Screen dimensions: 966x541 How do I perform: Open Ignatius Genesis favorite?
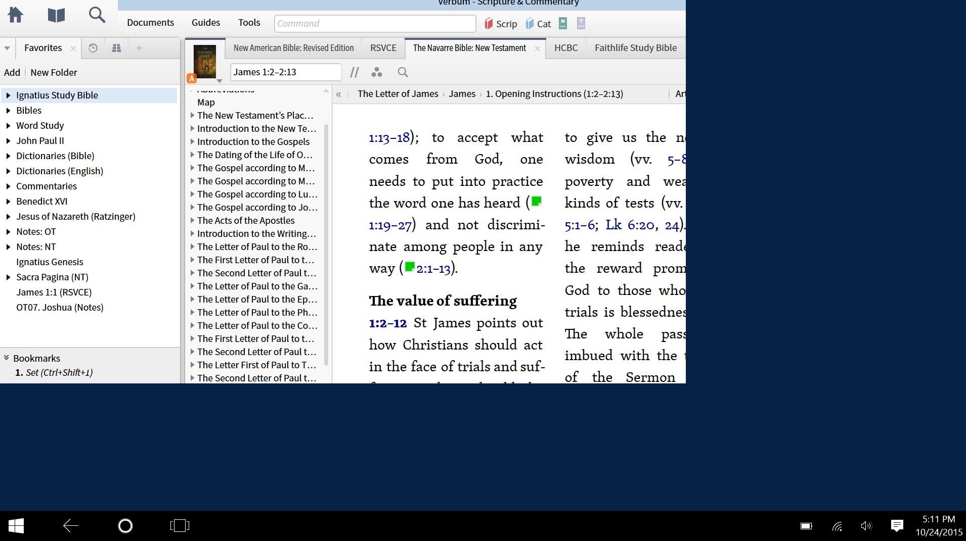point(50,262)
